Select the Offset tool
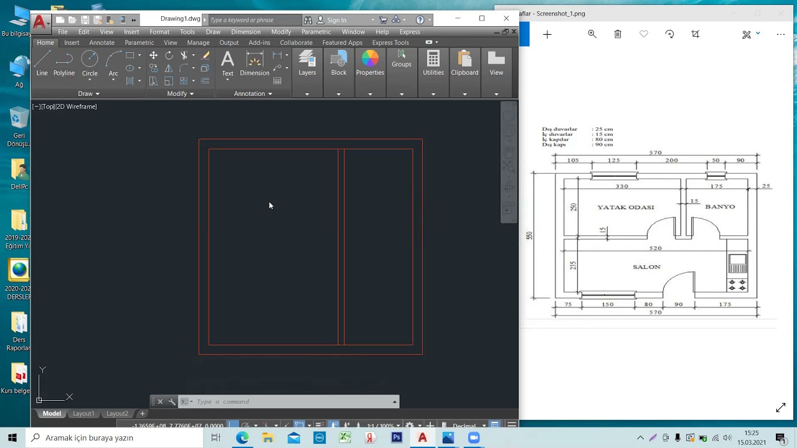797x448 pixels. point(205,81)
